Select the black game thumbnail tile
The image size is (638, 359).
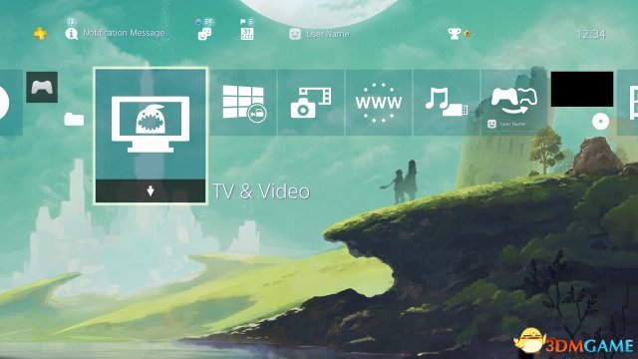click(x=582, y=89)
